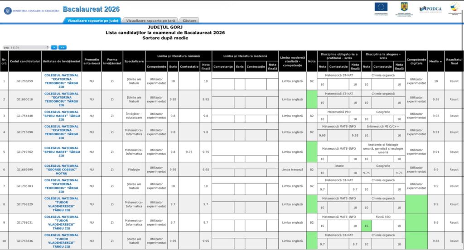Click the 'Limba franceză' cell
Viewport: 464px width, 250px height.
tap(292, 170)
